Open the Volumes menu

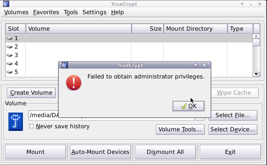point(16,12)
